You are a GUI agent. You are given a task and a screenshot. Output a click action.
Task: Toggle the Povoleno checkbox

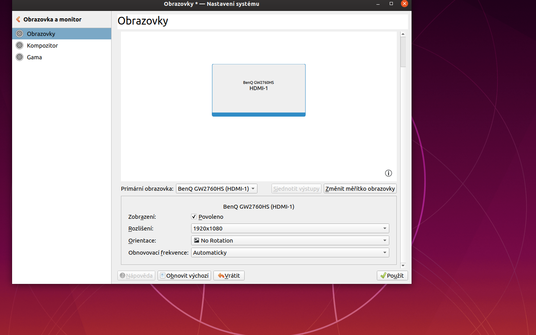pyautogui.click(x=194, y=217)
